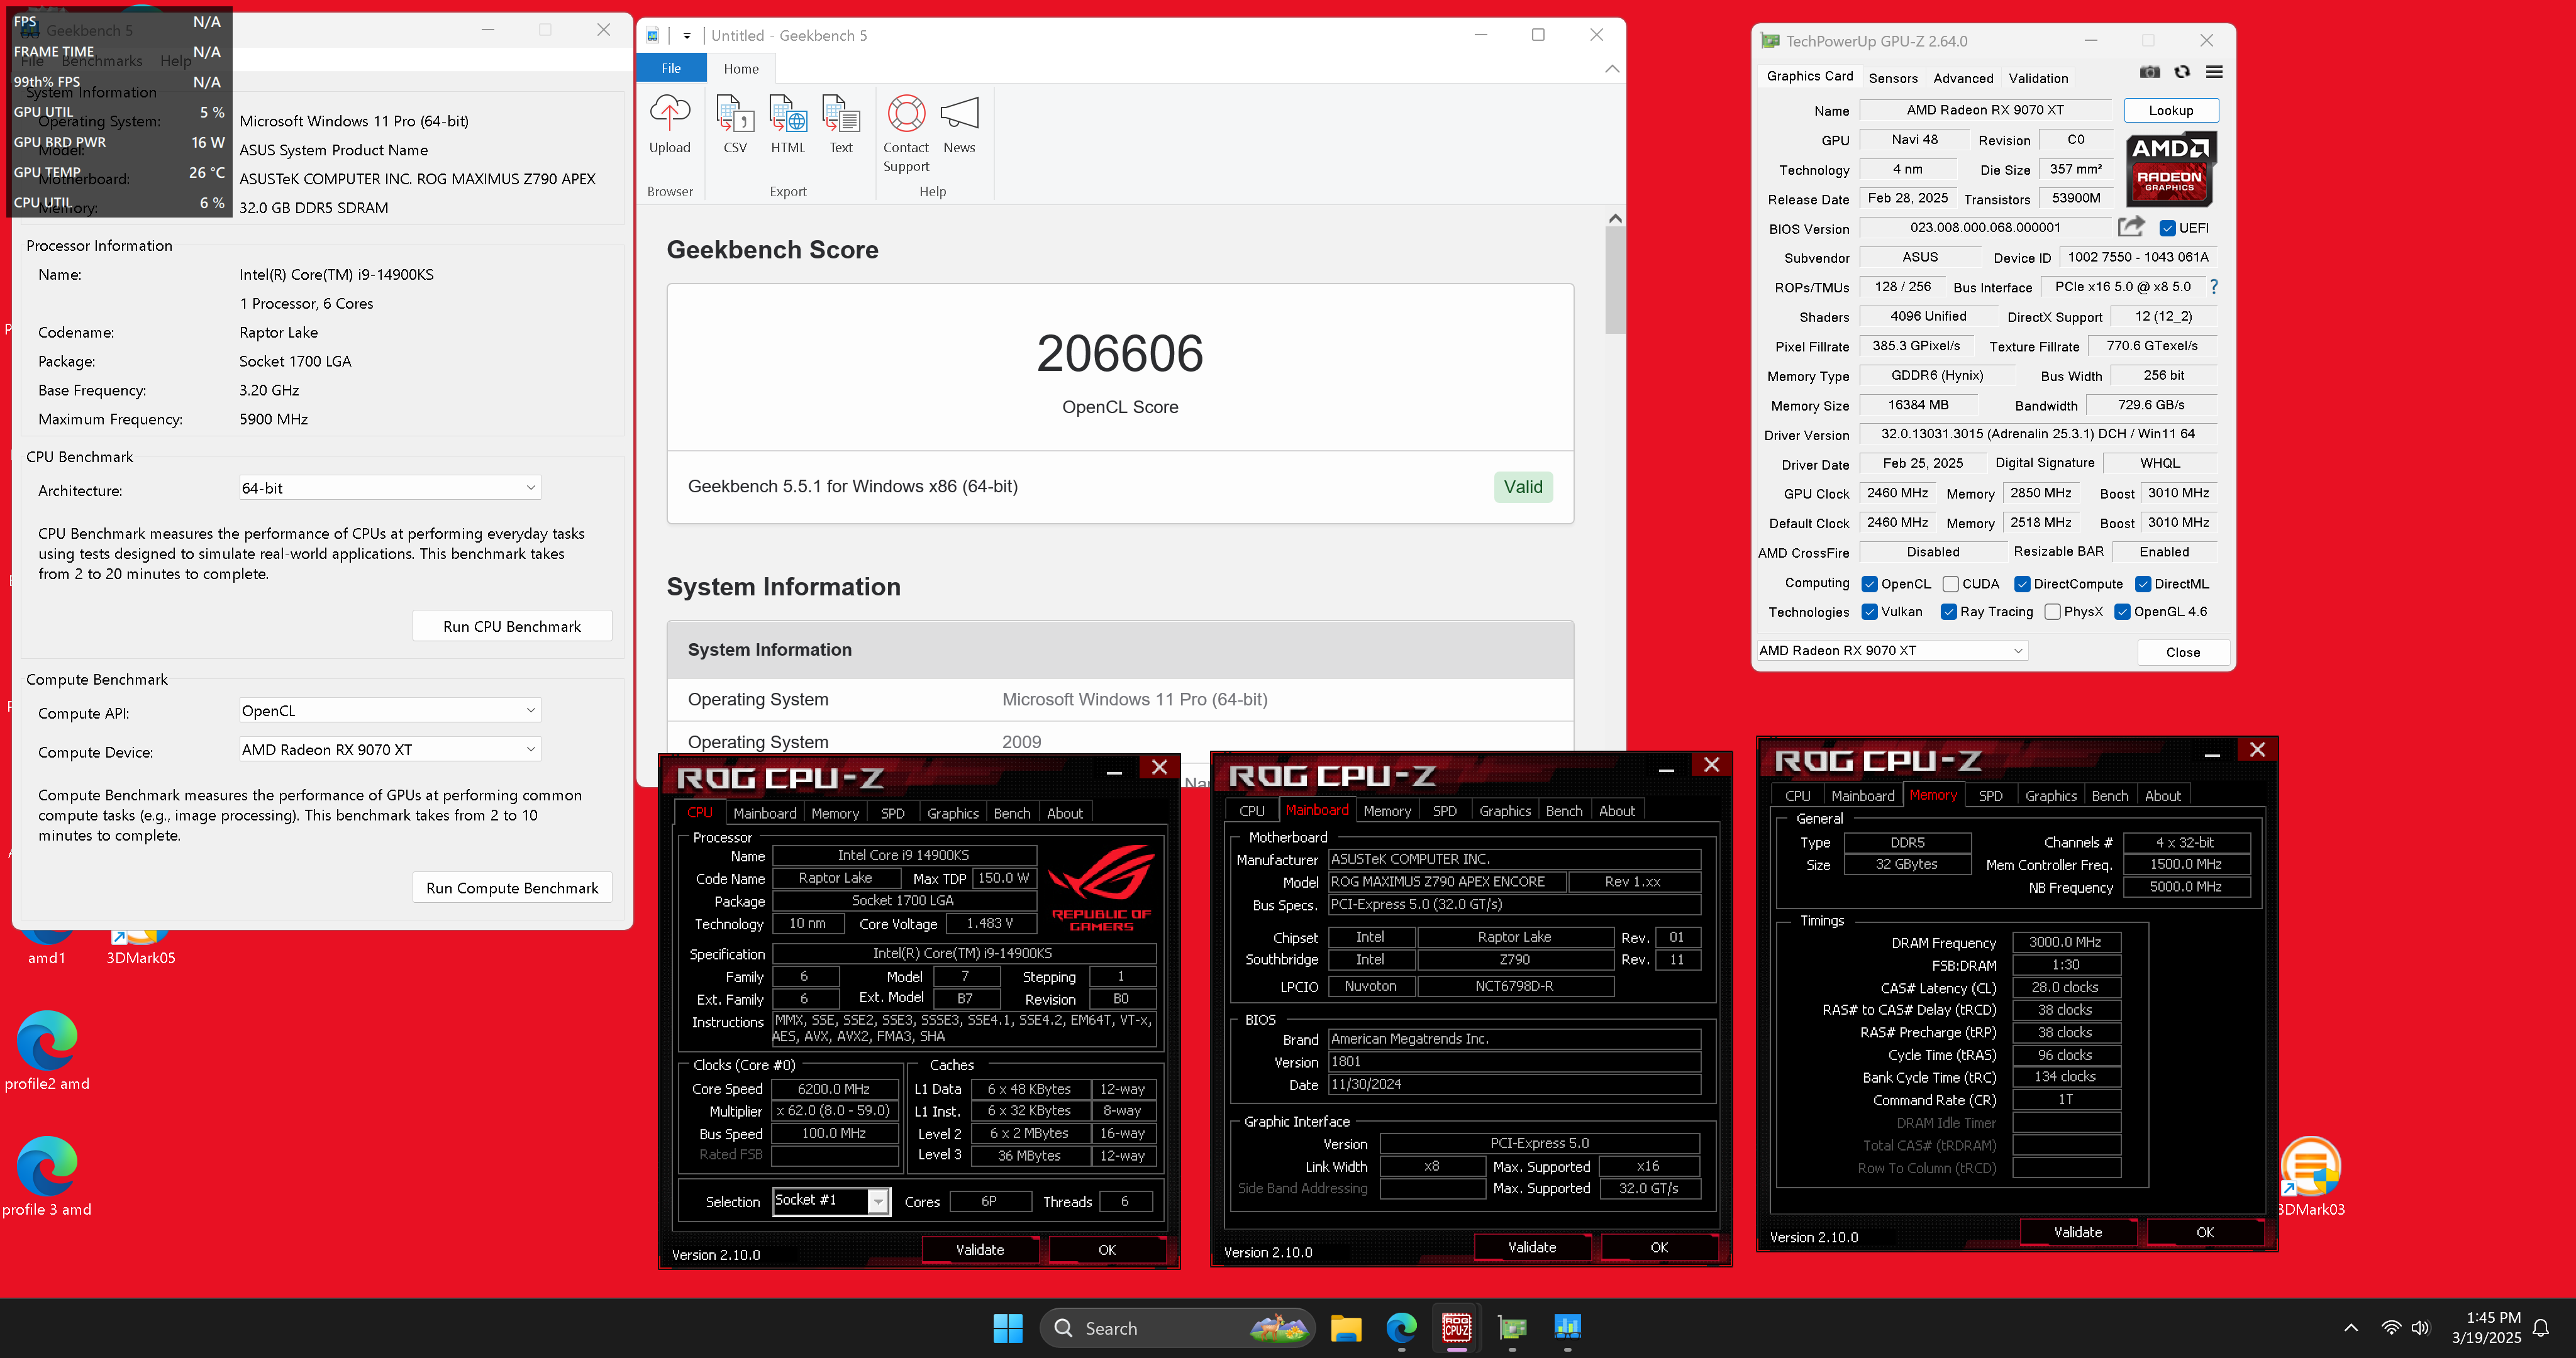The width and height of the screenshot is (2576, 1358).
Task: Open the profile 3 amd Edge shortcut
Action: tap(47, 1176)
